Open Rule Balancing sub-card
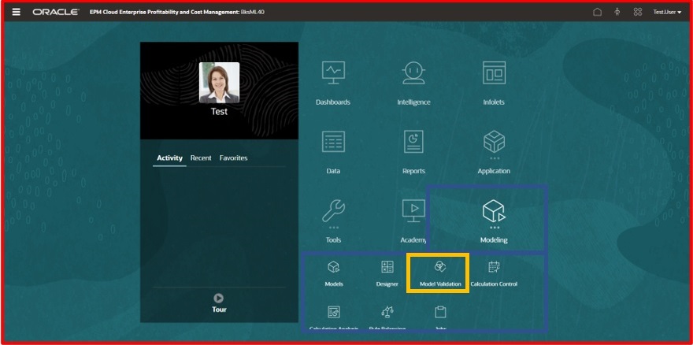693x345 pixels. (387, 318)
